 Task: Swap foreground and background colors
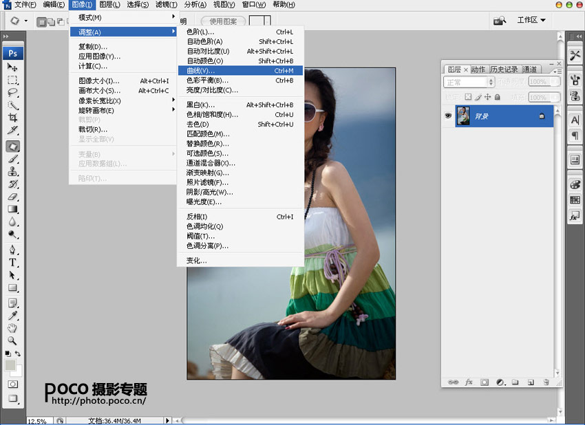tap(19, 353)
